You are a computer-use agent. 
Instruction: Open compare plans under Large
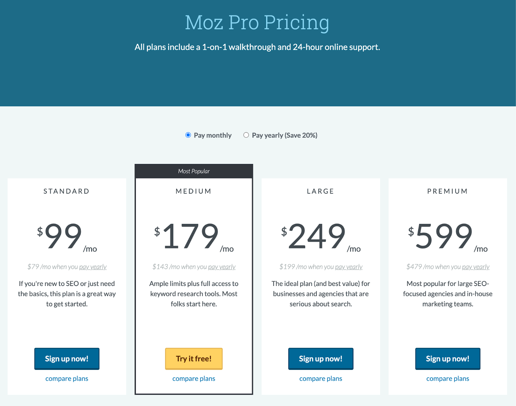point(321,378)
